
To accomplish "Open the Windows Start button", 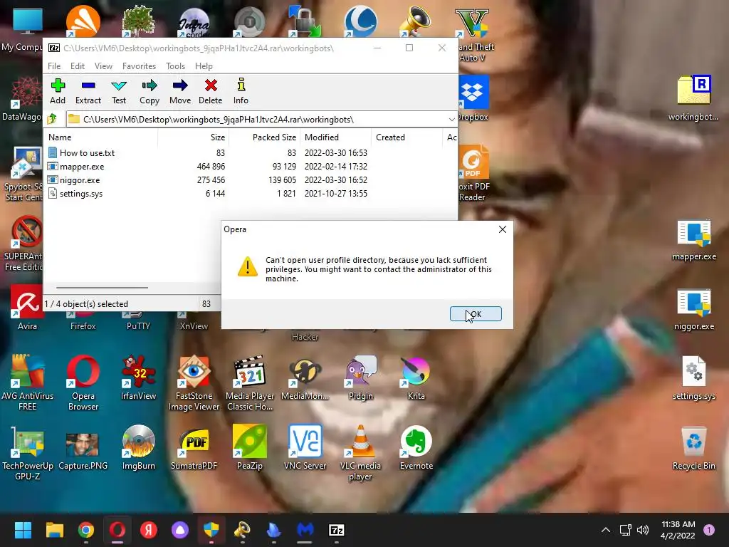I will pos(23,530).
